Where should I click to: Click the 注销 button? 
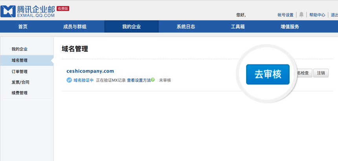pos(321,73)
